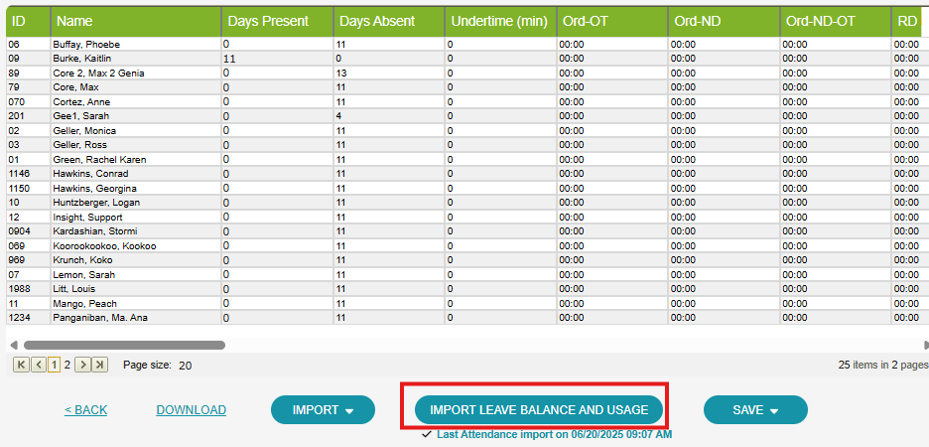Open page 2 of the grid
The height and width of the screenshot is (447, 929).
pyautogui.click(x=67, y=365)
